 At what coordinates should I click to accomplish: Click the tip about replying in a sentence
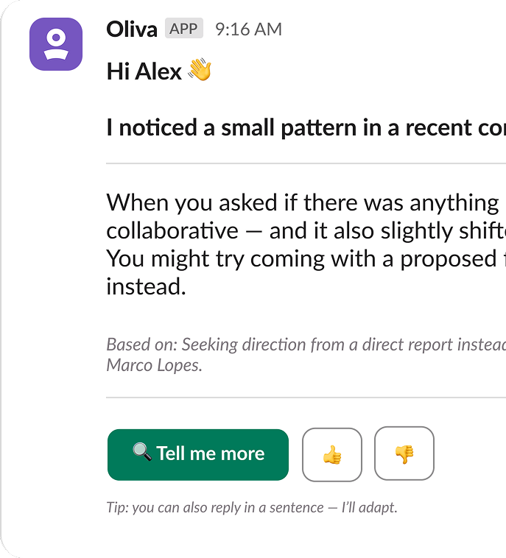252,507
